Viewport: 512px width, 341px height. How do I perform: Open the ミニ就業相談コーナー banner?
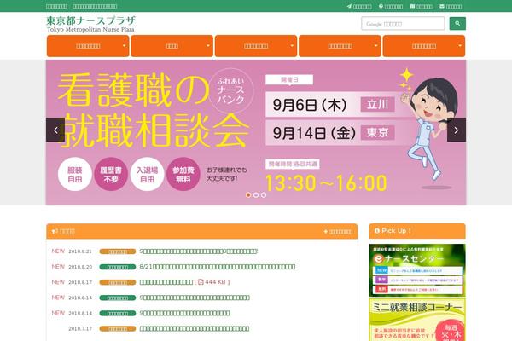point(417,321)
